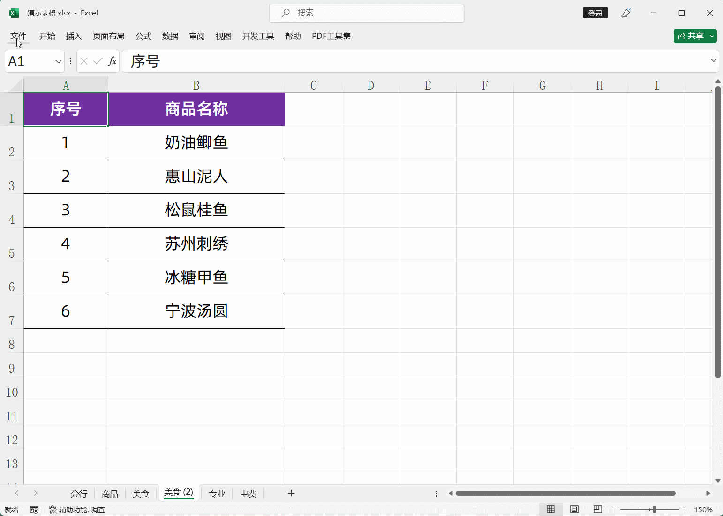Click the 搜索 search box
The width and height of the screenshot is (723, 516).
point(367,13)
